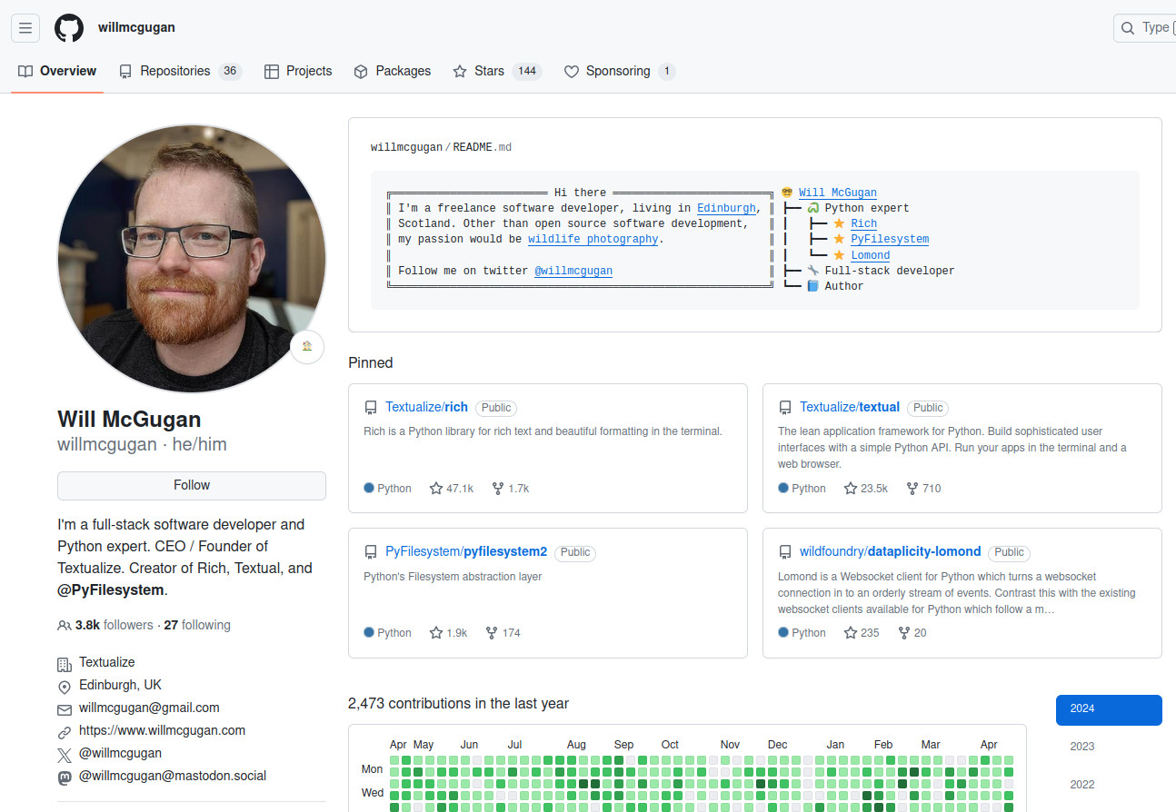Open the Stars tab

[497, 71]
